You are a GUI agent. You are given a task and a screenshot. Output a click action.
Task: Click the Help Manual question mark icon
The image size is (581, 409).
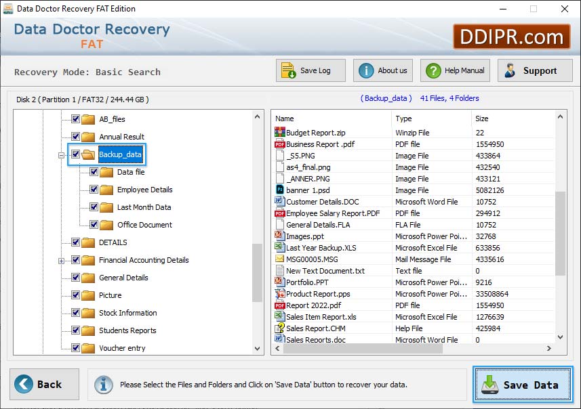click(x=433, y=70)
